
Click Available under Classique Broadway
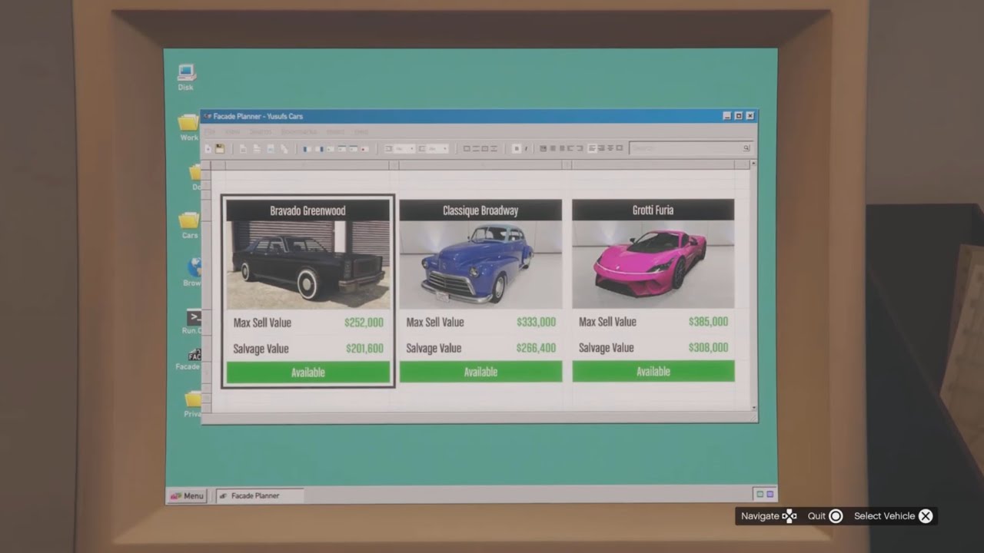[x=480, y=372]
